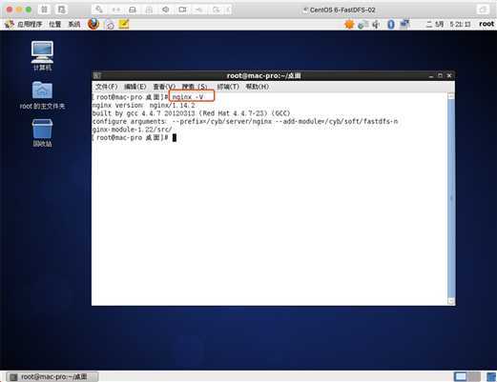Click the 'configure arguments: --prefix' output line
This screenshot has width=497, height=382.
click(245, 121)
